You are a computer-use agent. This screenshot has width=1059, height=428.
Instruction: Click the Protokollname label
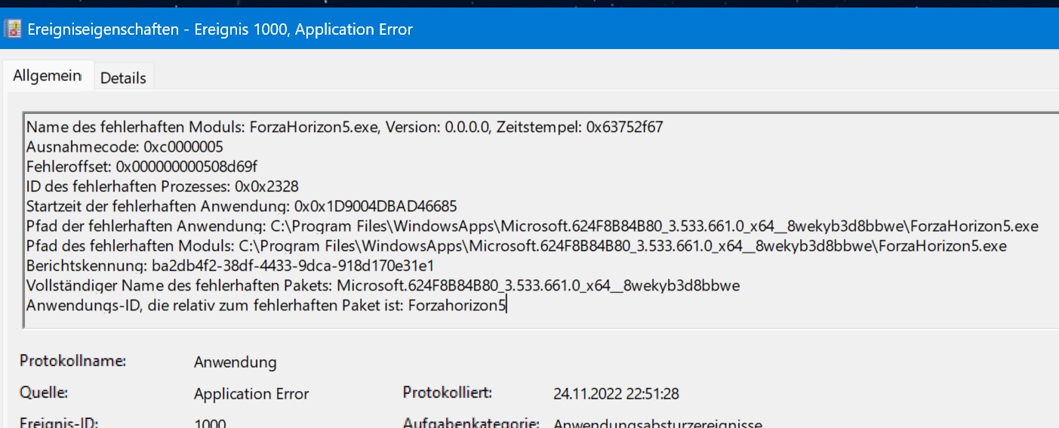coord(72,361)
